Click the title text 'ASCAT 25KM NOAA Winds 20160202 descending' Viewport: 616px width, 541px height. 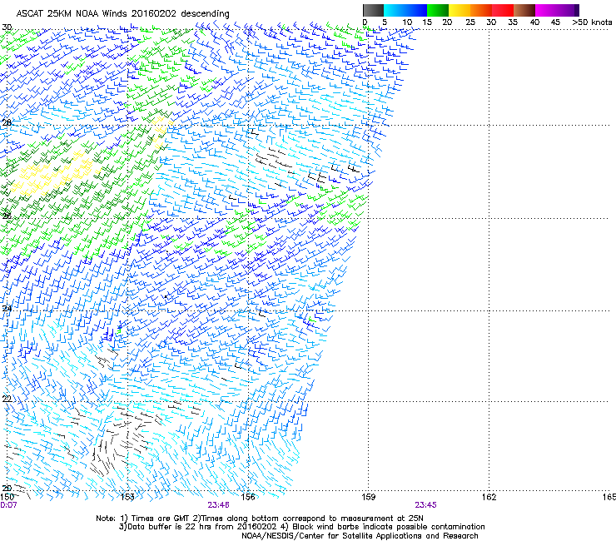coord(122,13)
